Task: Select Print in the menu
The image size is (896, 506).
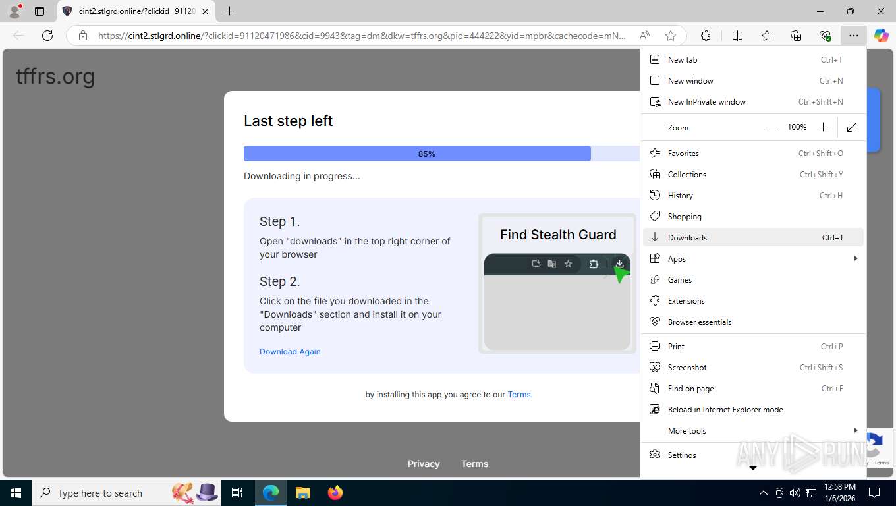Action: click(x=753, y=347)
